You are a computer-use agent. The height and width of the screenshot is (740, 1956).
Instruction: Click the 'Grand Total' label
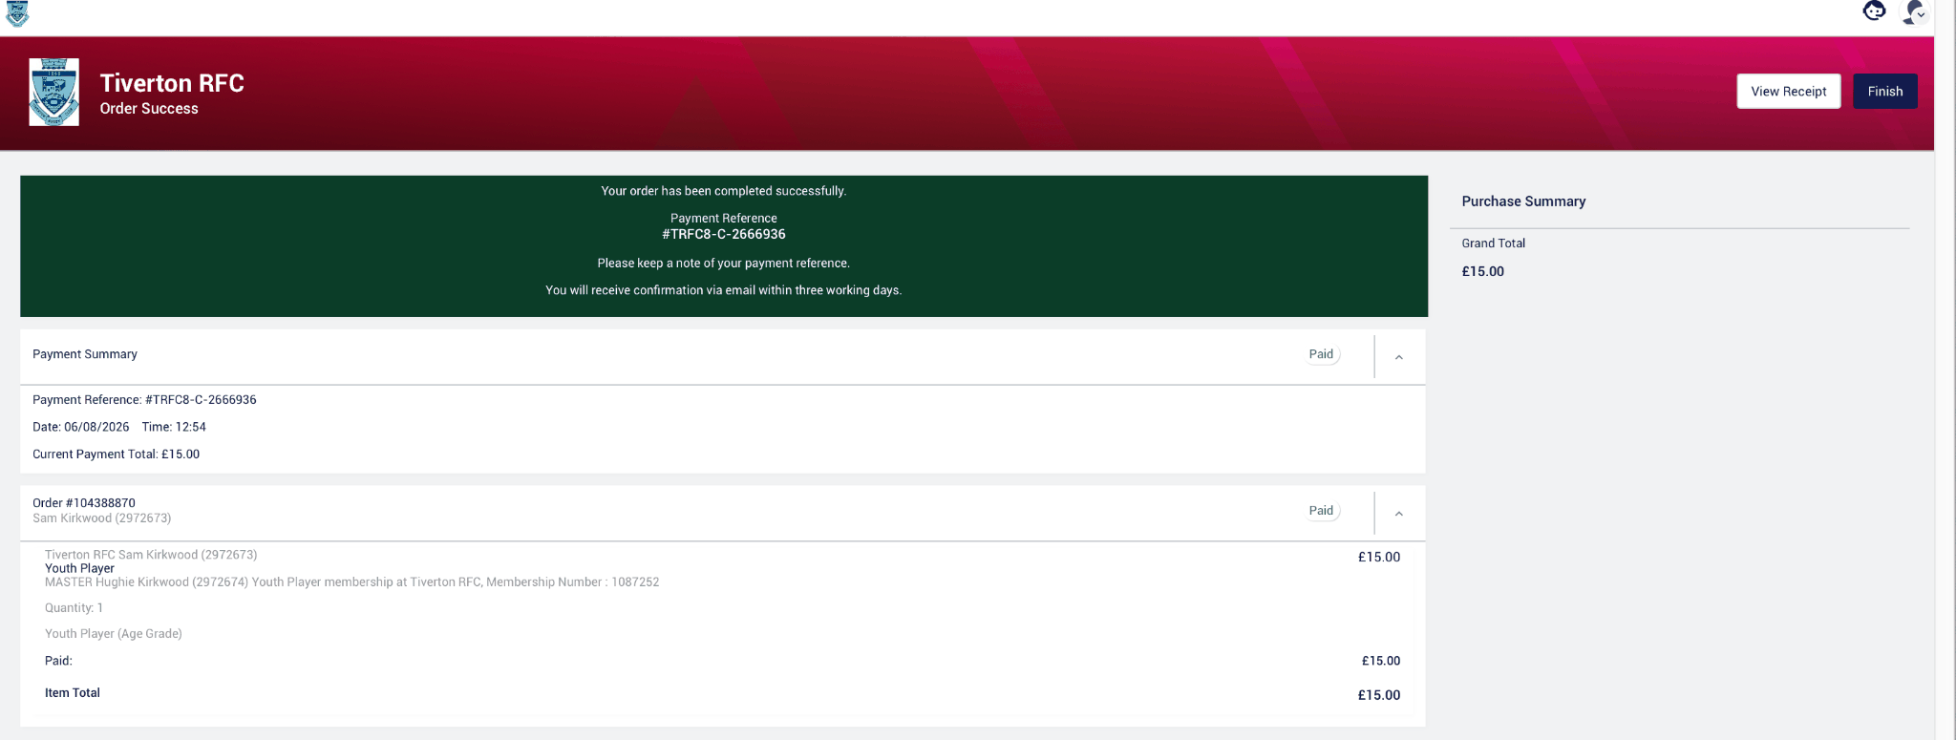point(1493,243)
